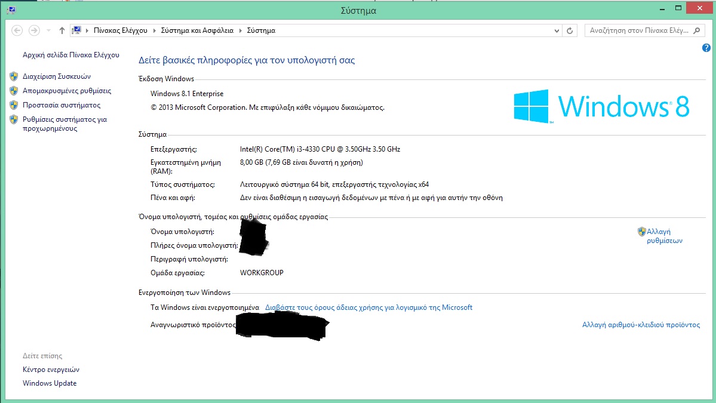This screenshot has width=716, height=403.
Task: Click the Back navigation arrow
Action: [x=17, y=30]
